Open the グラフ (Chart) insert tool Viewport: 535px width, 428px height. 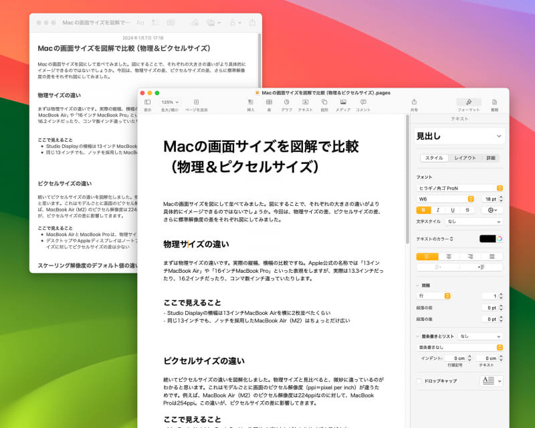(286, 102)
